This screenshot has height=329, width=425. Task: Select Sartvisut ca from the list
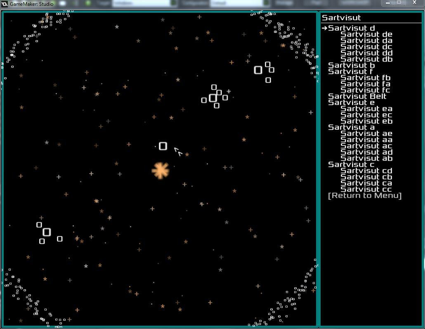[x=366, y=184]
